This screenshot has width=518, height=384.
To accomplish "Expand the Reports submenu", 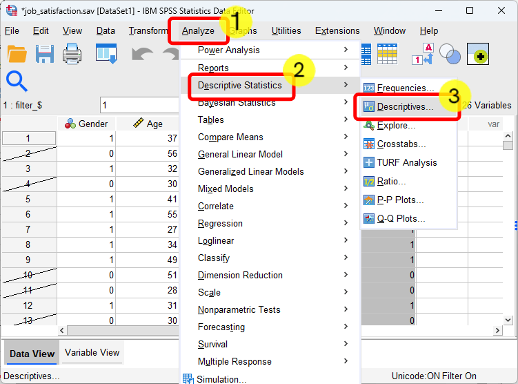I will pos(270,68).
